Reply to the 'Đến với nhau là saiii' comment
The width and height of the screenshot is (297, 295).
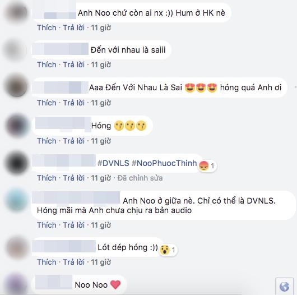point(73,64)
